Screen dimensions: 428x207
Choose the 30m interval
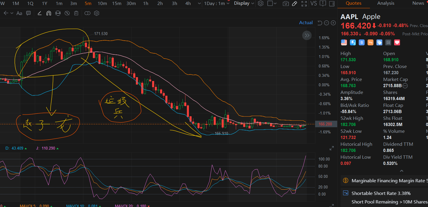tap(131, 4)
